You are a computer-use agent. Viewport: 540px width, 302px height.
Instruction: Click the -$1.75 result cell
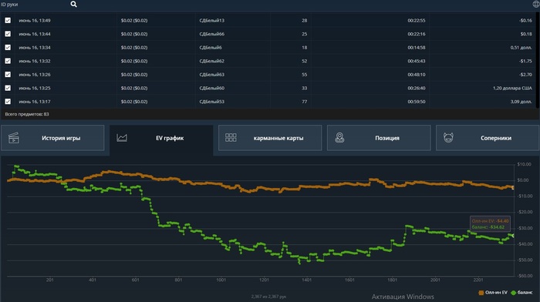pos(525,61)
